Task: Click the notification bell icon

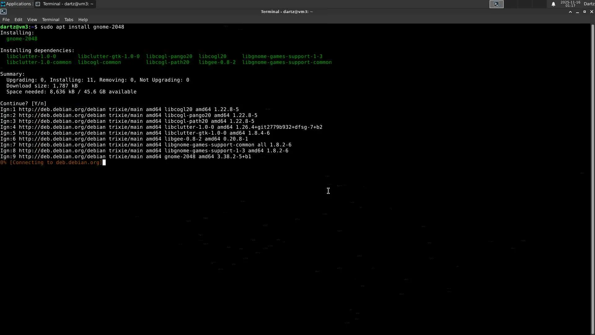Action: pyautogui.click(x=553, y=4)
